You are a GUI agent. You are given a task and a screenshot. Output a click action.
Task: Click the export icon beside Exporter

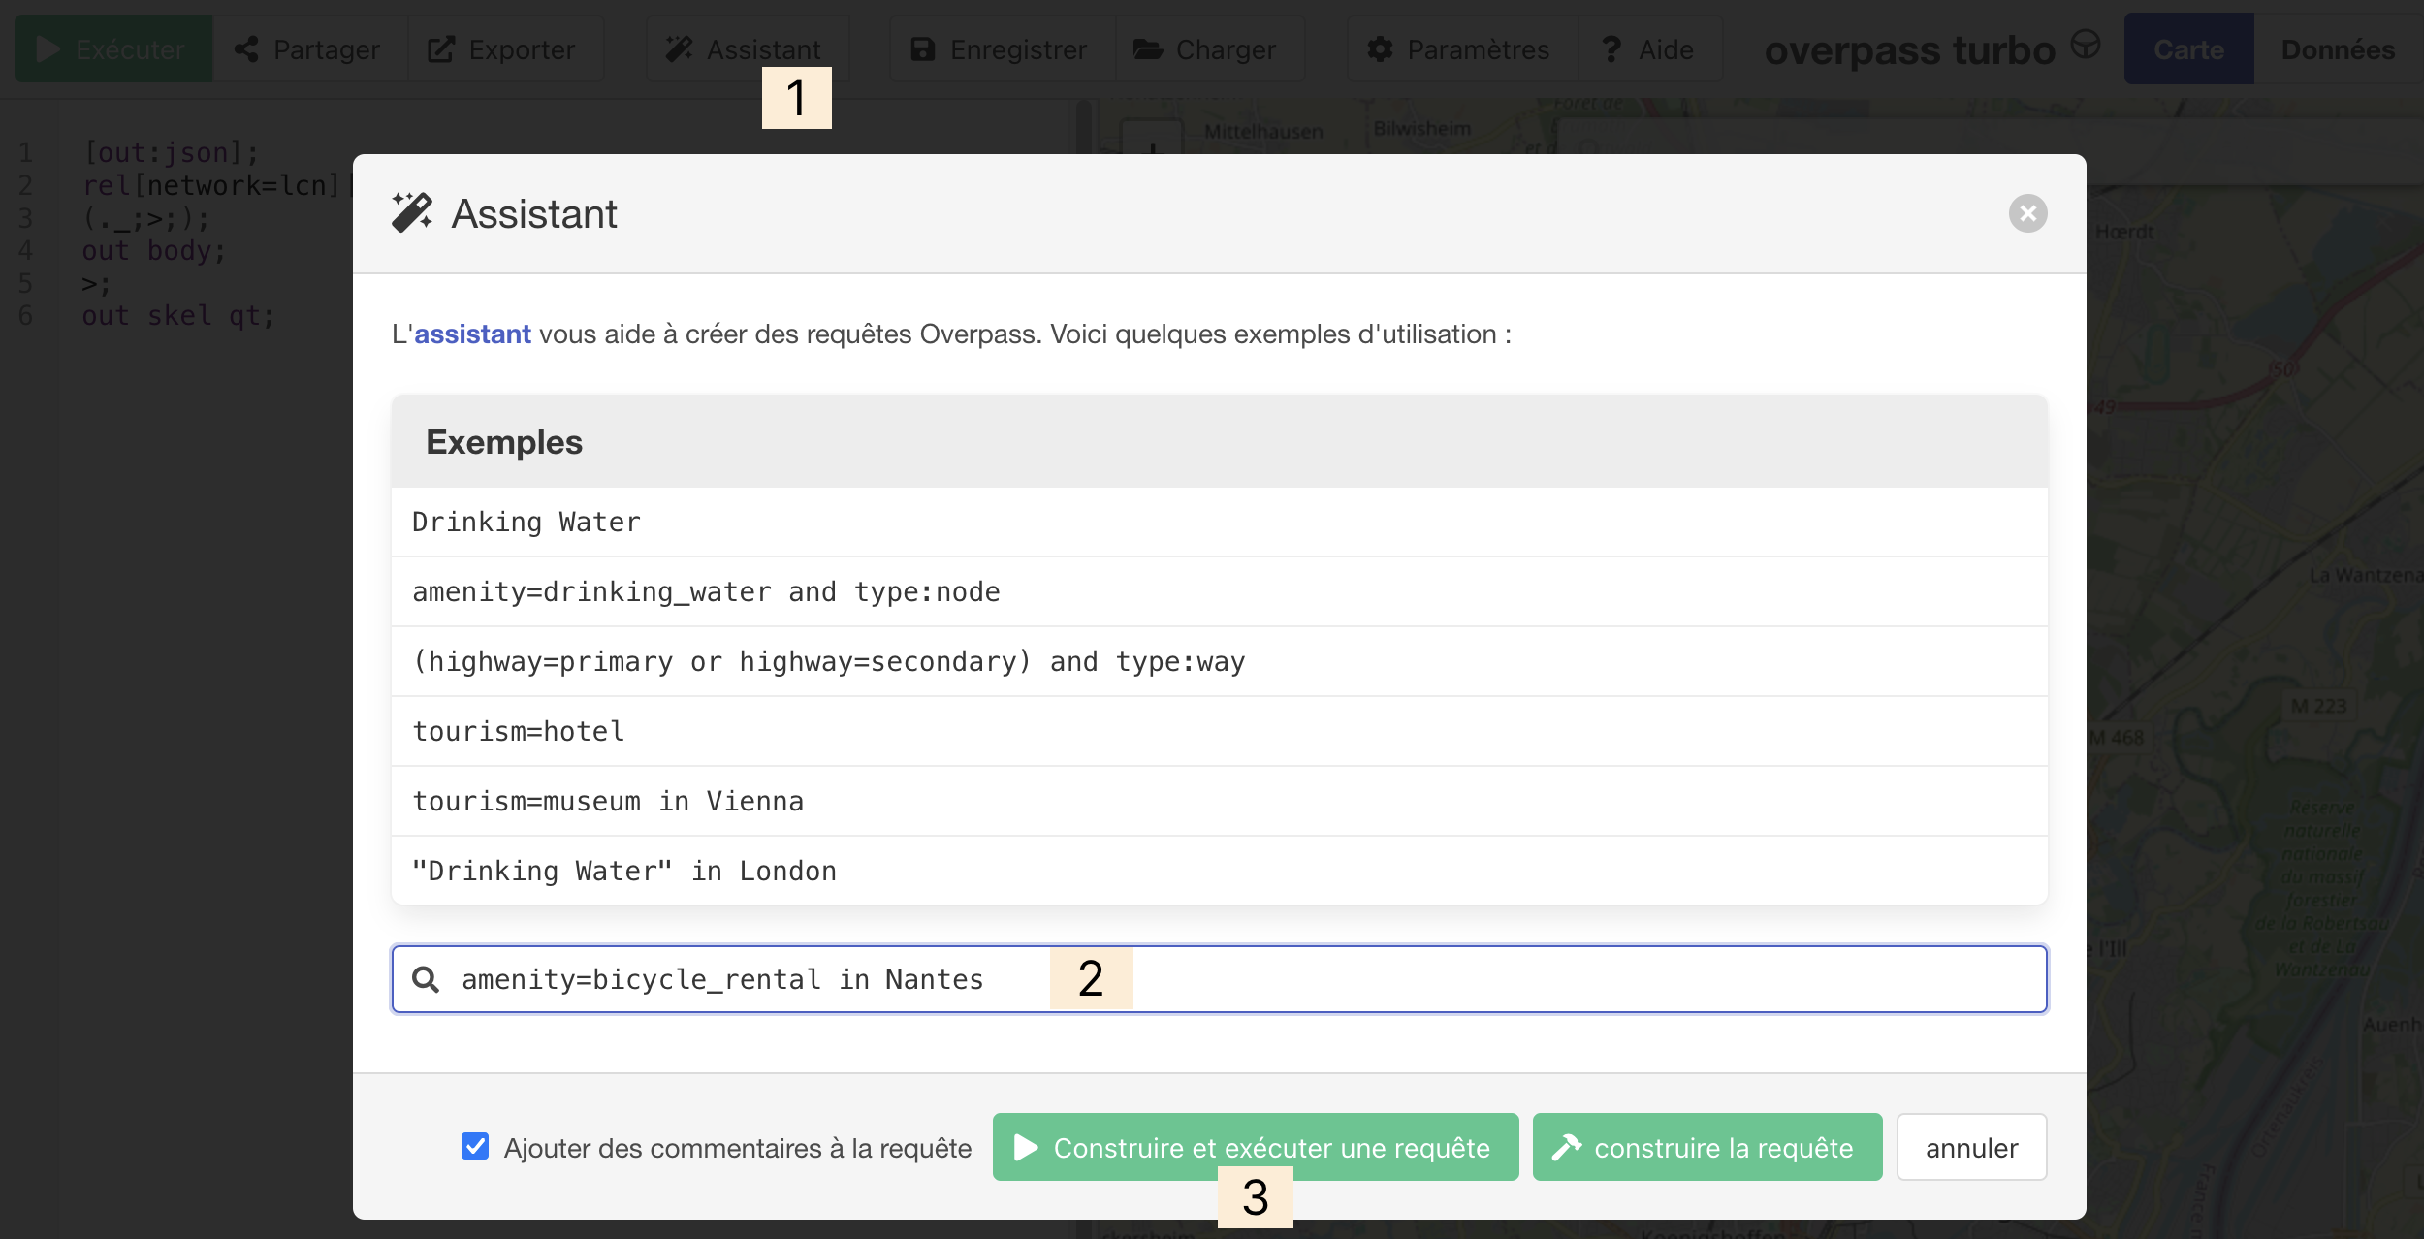tap(441, 49)
